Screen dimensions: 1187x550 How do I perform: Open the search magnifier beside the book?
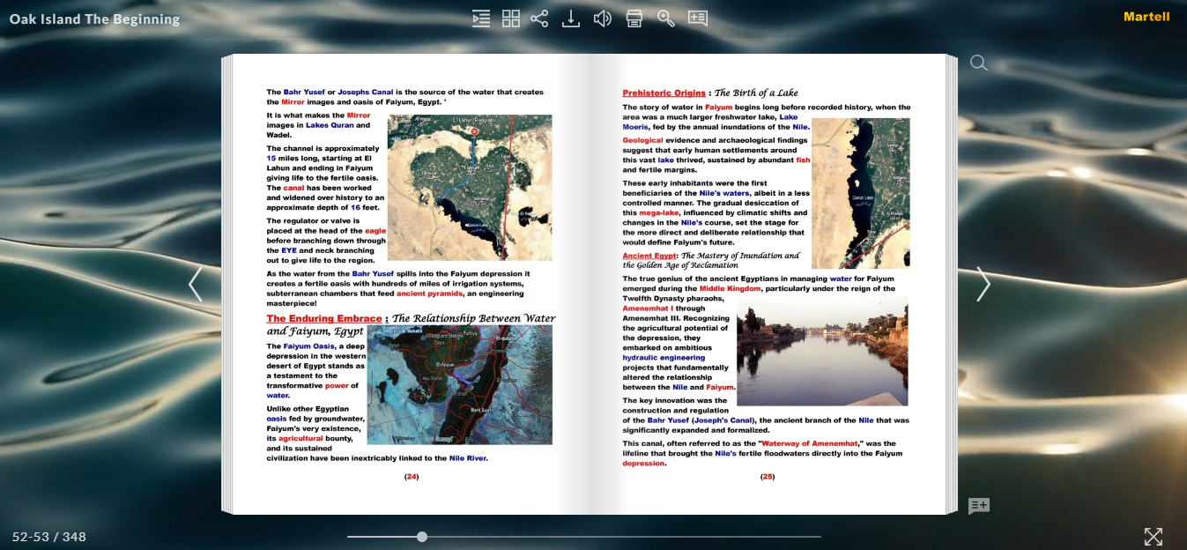(978, 63)
